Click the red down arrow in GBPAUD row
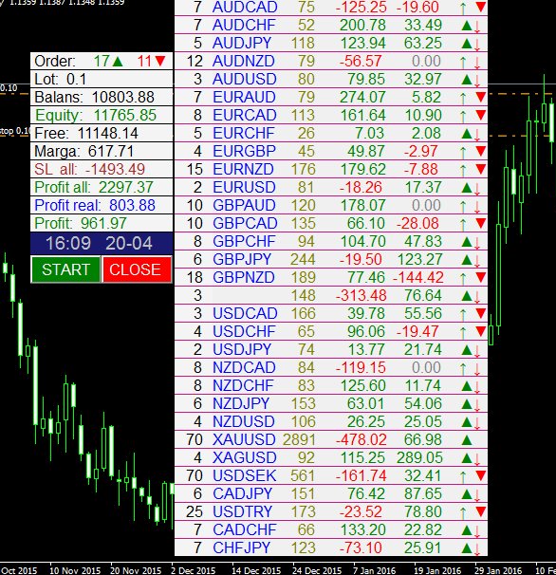The height and width of the screenshot is (575, 556). pos(477,206)
